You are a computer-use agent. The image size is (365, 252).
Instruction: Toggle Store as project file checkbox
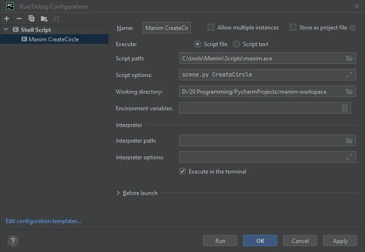point(293,28)
